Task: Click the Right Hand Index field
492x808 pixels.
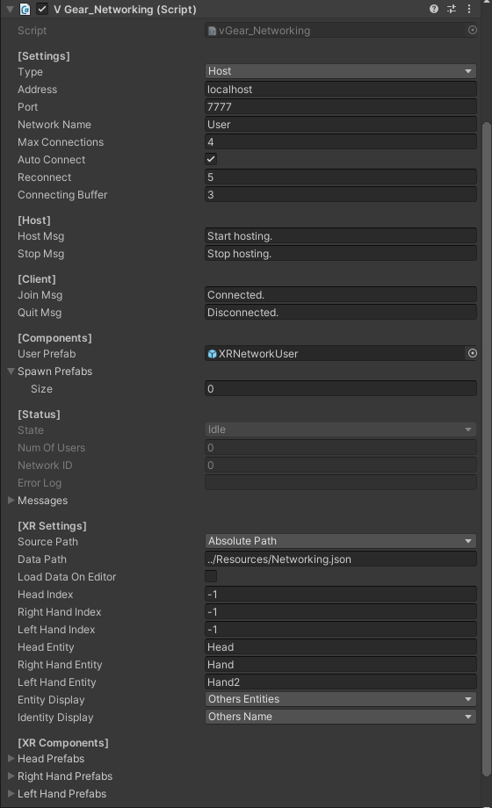Action: (340, 611)
